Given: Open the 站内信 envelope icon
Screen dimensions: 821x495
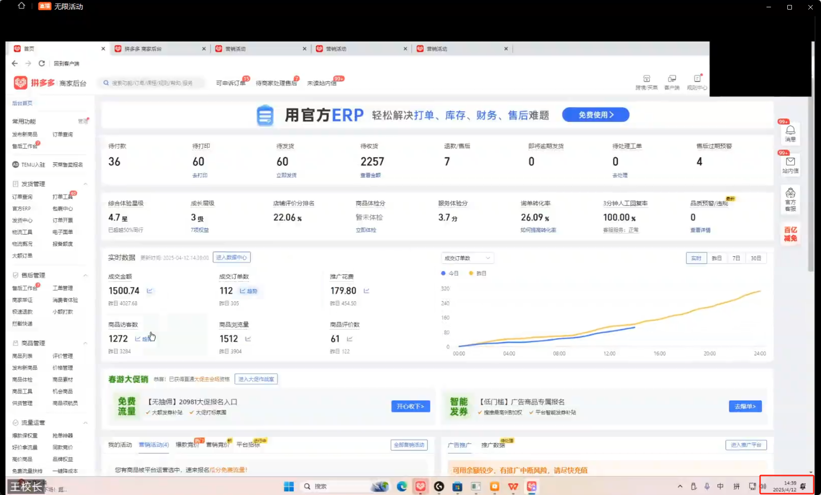Looking at the screenshot, I should pyautogui.click(x=790, y=165).
